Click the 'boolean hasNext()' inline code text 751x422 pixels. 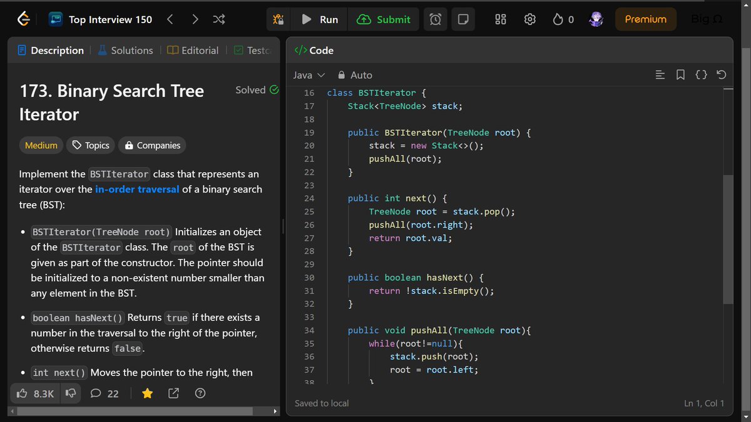pos(78,318)
